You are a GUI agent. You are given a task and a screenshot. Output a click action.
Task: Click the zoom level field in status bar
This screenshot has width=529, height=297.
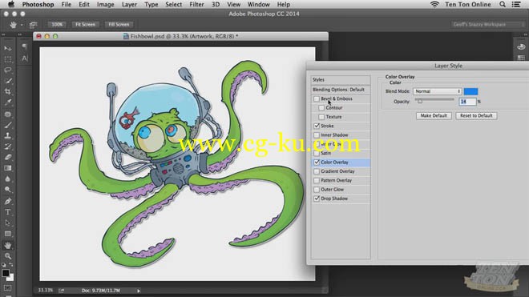pos(46,291)
